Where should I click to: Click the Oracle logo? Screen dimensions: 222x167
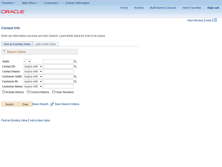[13, 11]
